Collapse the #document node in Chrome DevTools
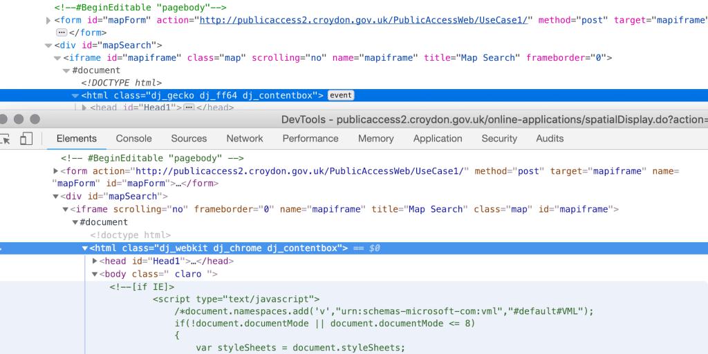The width and height of the screenshot is (708, 354). 75,222
